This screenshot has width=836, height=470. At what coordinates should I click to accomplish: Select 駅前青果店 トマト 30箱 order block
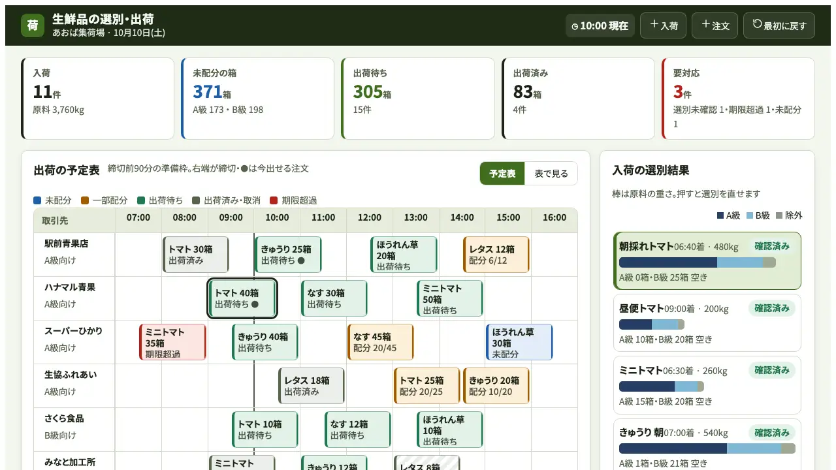196,255
